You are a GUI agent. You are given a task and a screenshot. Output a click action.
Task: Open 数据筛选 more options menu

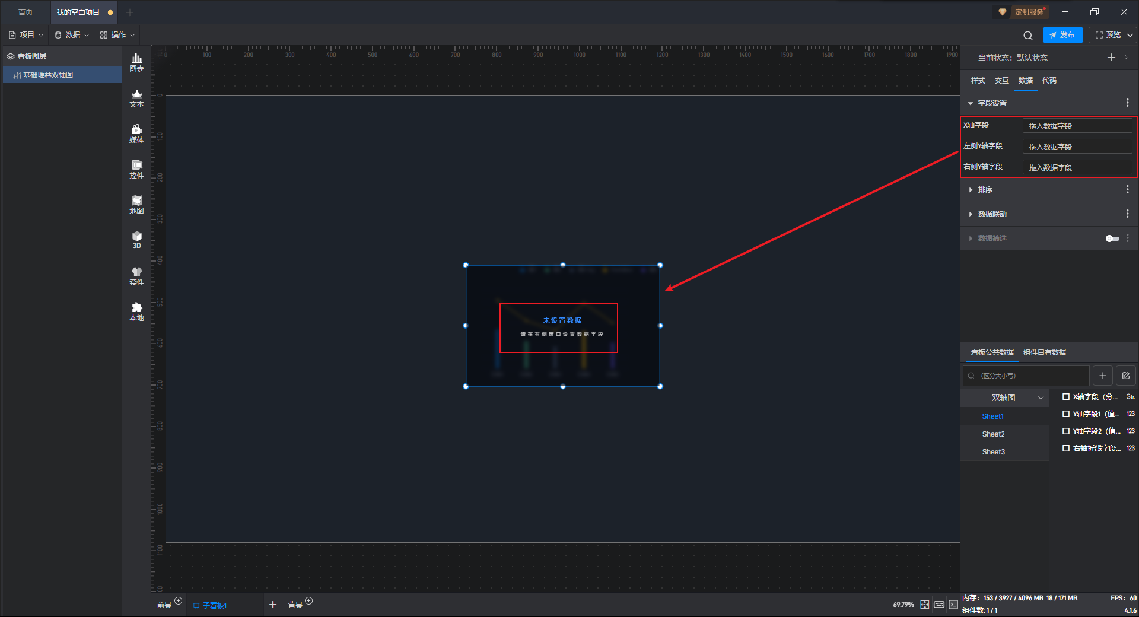pyautogui.click(x=1127, y=238)
